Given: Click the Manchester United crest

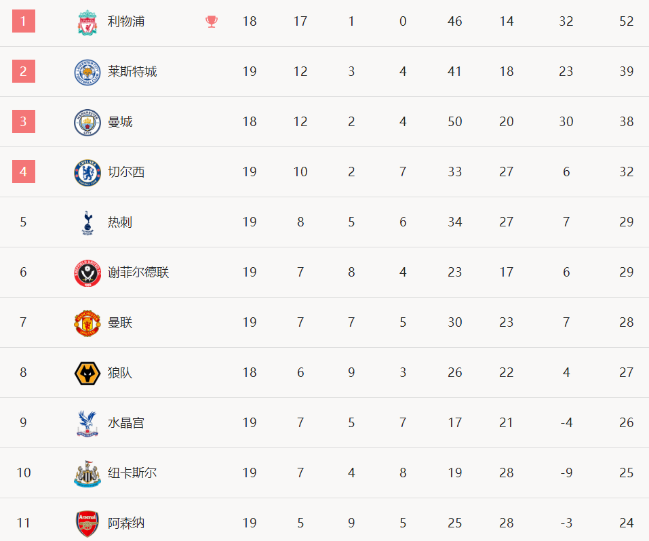Looking at the screenshot, I should [87, 323].
